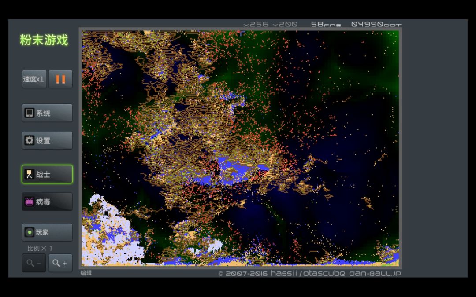Zoom in with the magnifier plus button
Screen dimensions: 476x297
(x=61, y=263)
